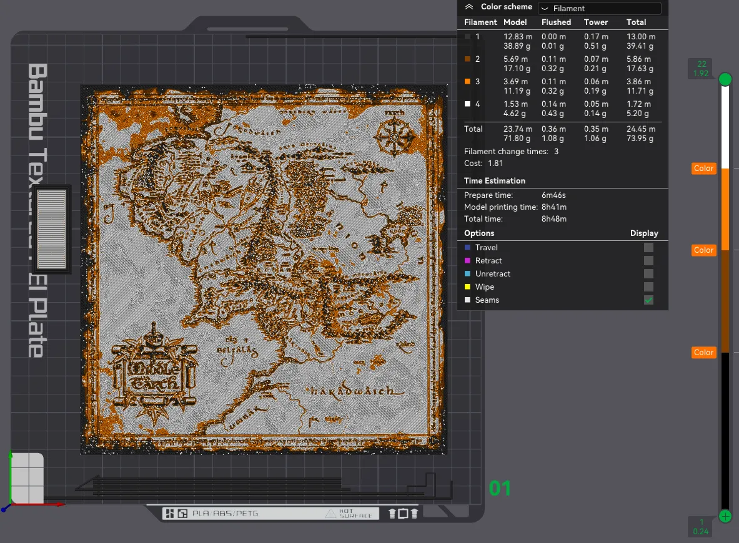Screen dimensions: 739x543
Task: Click the Total time 8h48m value
Action: [x=553, y=219]
